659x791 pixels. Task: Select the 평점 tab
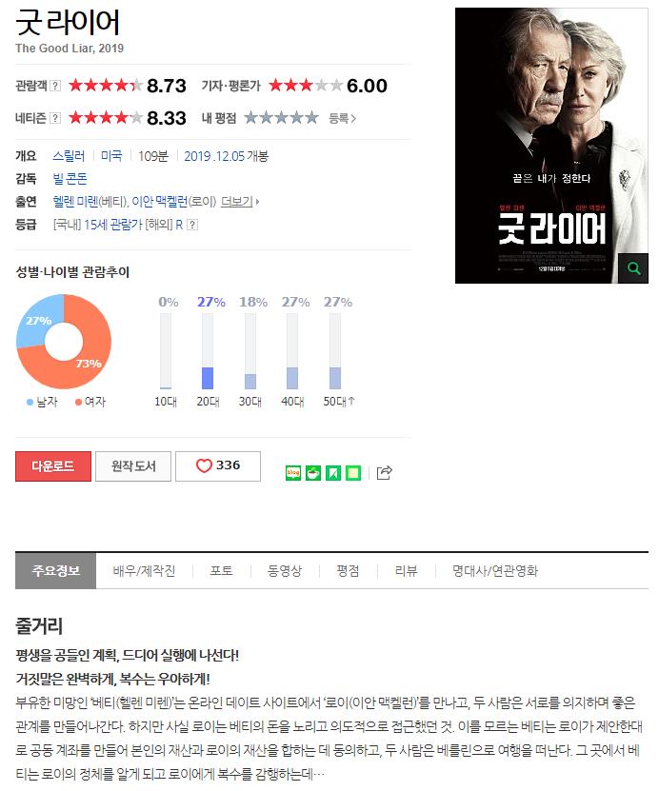pos(349,570)
